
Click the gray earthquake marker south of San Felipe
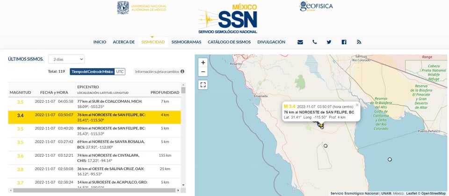pyautogui.click(x=326, y=146)
